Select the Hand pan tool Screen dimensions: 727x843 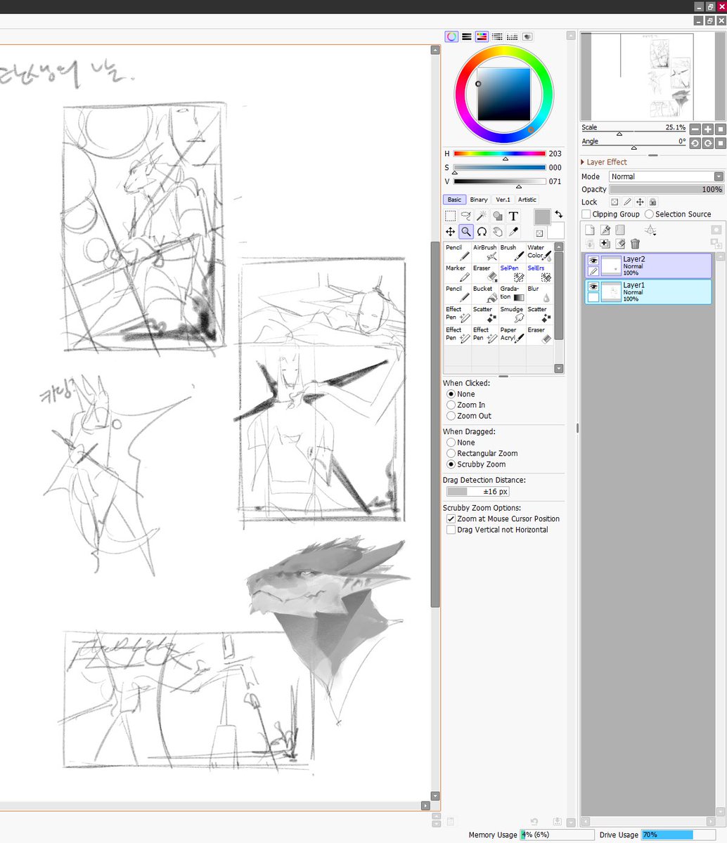point(497,232)
